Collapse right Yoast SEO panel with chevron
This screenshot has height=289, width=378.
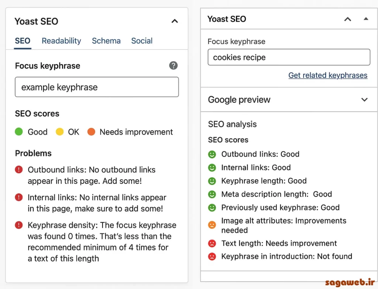tap(347, 19)
